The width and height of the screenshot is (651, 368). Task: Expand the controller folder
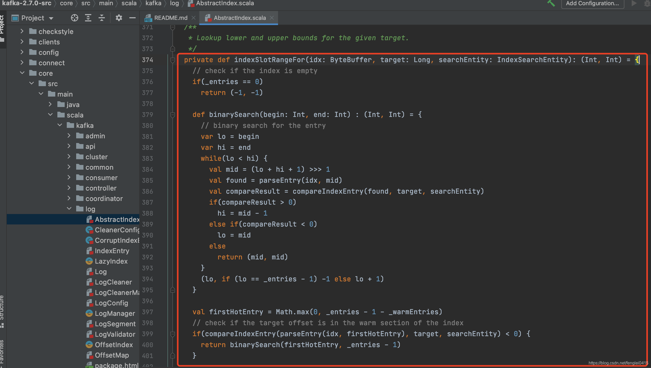[69, 188]
